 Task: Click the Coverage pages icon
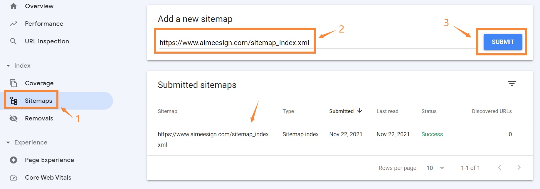click(14, 83)
